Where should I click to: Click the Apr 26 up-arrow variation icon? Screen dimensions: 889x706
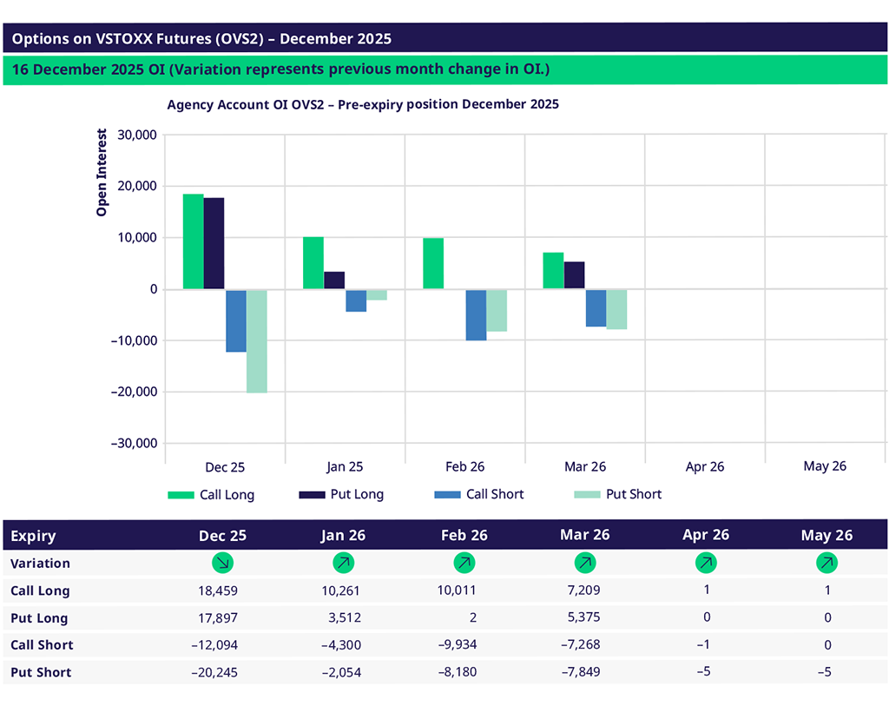pos(706,563)
